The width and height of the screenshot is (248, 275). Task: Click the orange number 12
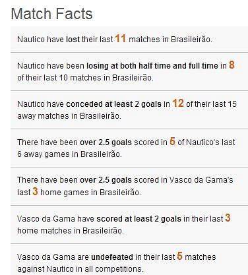point(178,103)
